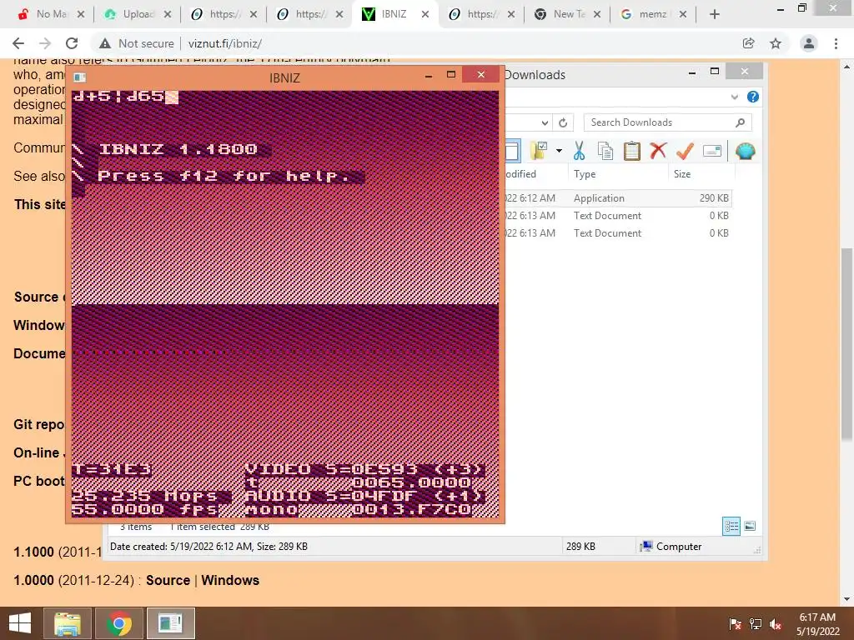This screenshot has width=854, height=640.
Task: Switch Downloads to details view icon
Action: (x=731, y=526)
